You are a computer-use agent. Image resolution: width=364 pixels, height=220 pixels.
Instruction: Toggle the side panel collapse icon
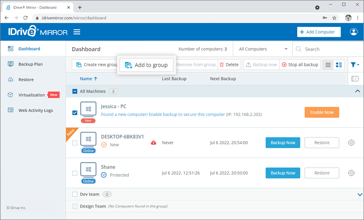(355, 79)
